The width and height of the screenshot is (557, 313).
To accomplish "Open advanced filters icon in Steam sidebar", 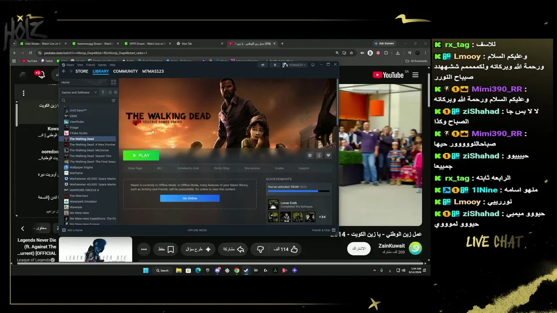I will (114, 100).
